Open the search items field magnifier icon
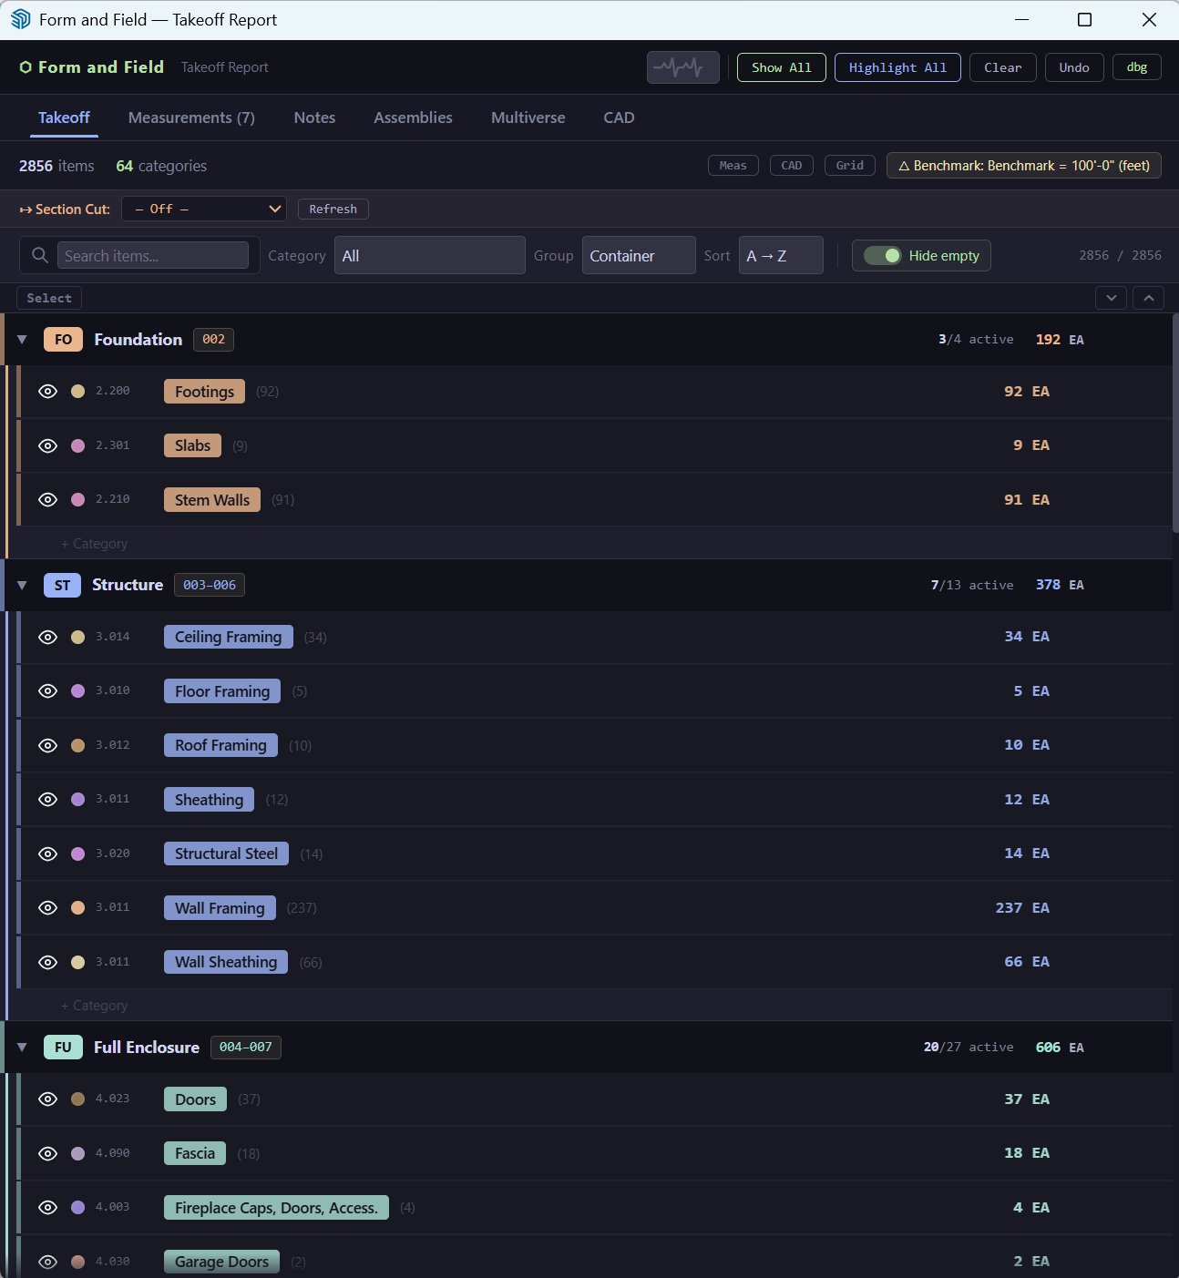This screenshot has height=1278, width=1179. click(39, 255)
